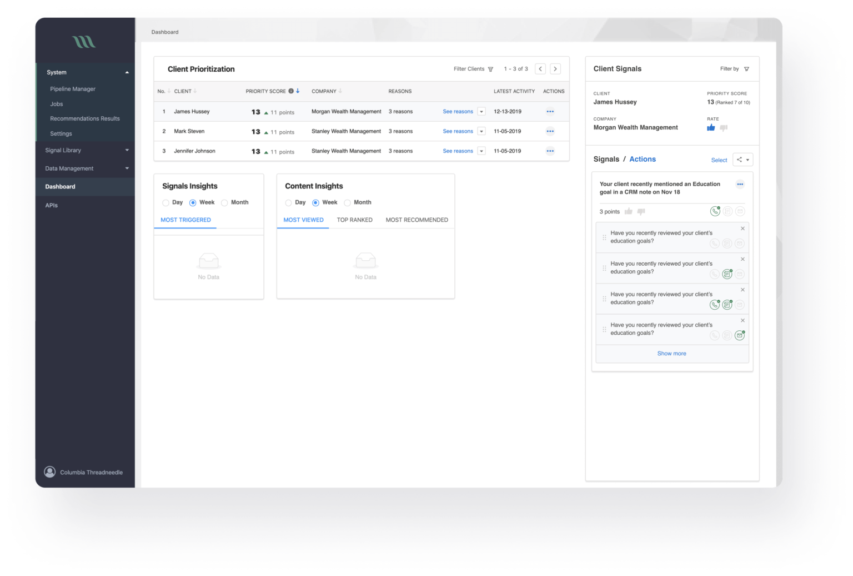
Task: Click the green phone icon beside 3 points
Action: (x=715, y=211)
